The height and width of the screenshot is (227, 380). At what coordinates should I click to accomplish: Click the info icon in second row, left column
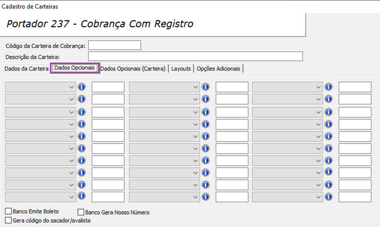tap(82, 99)
